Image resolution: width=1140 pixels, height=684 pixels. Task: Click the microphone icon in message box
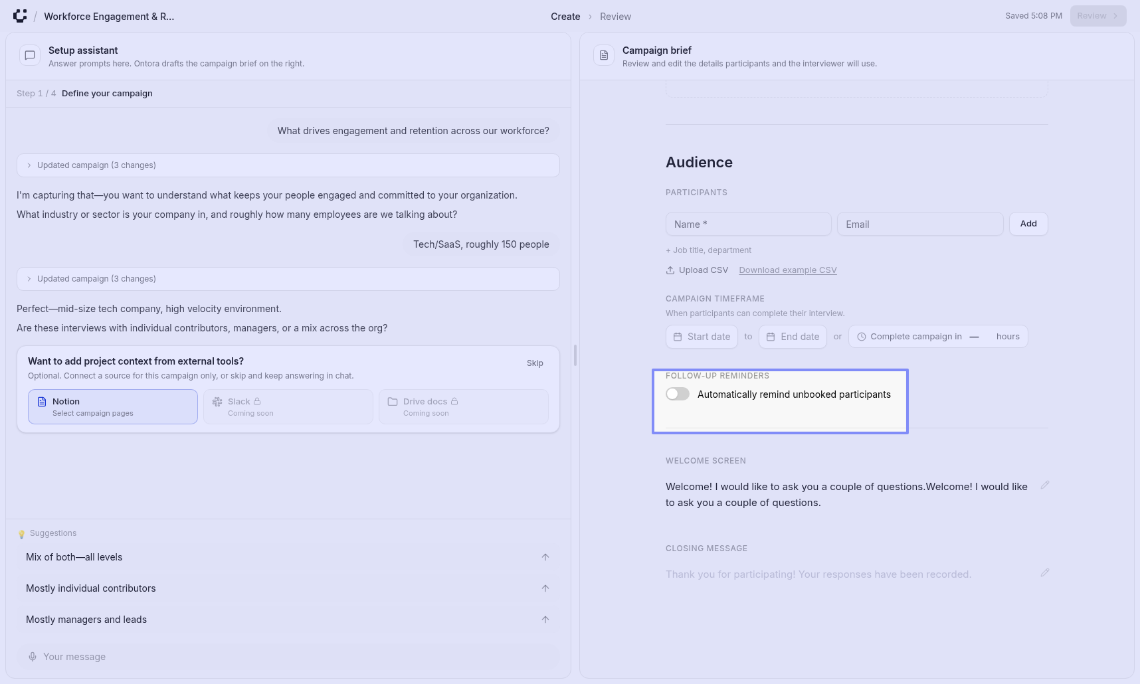(33, 657)
